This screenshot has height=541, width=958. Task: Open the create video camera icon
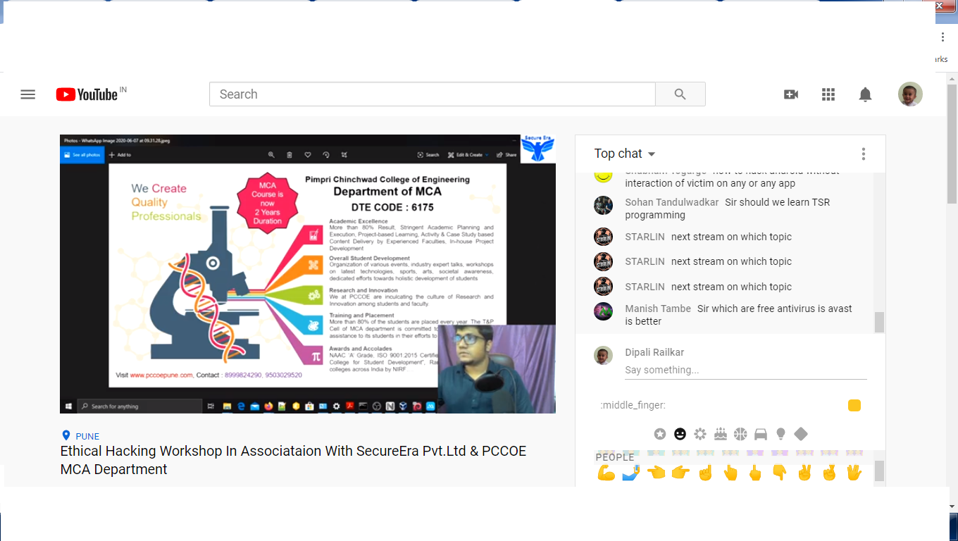[791, 94]
